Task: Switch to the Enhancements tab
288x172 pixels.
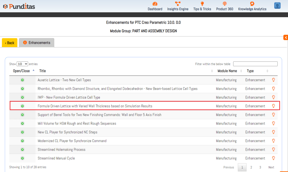Action: (x=37, y=43)
